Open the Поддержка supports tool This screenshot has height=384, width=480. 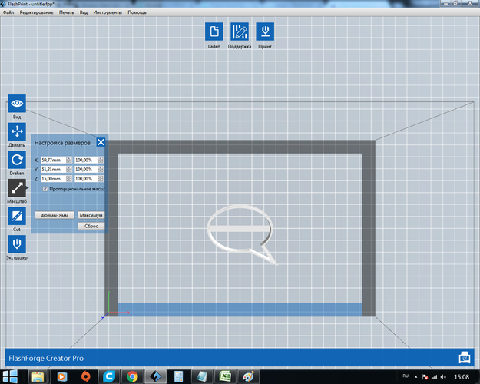240,31
